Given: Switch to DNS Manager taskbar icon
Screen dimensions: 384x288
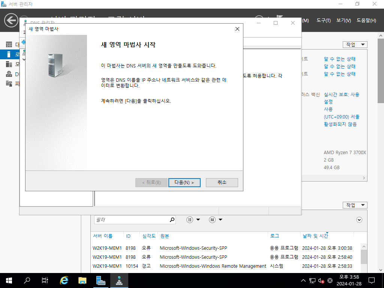Looking at the screenshot, I should [x=119, y=280].
